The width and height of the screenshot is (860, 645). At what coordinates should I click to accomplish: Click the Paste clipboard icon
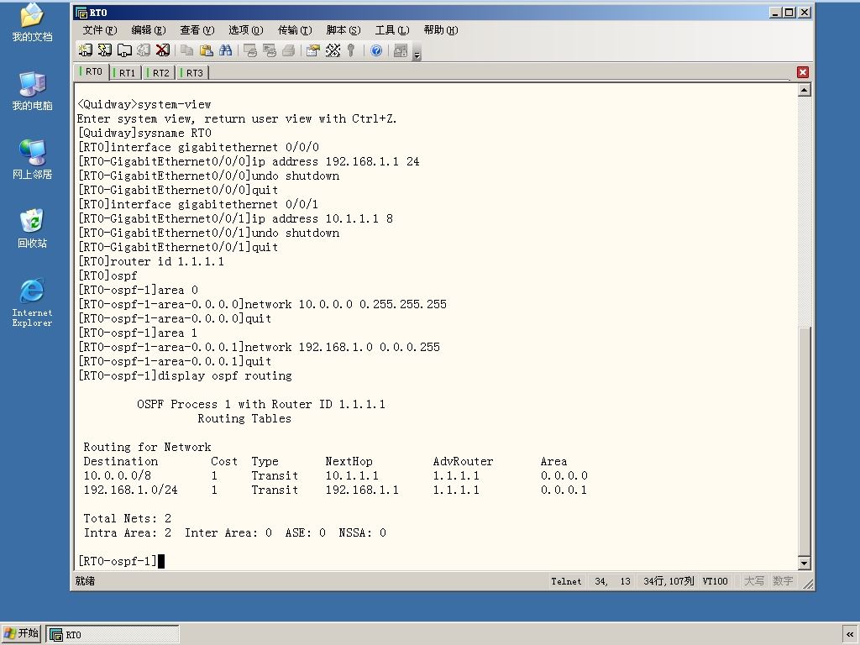207,50
